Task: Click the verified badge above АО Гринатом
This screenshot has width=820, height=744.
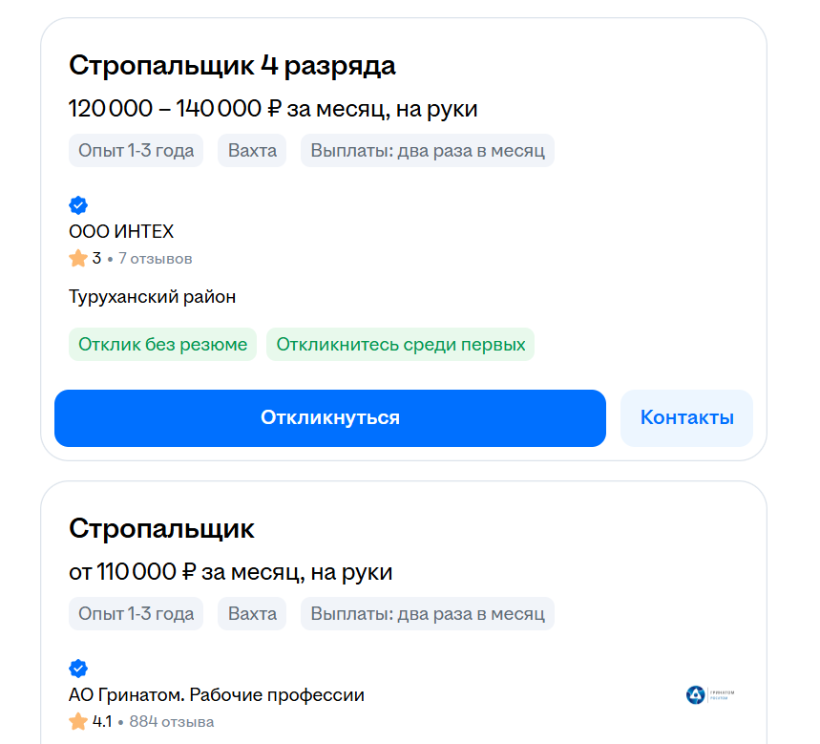Action: (x=78, y=669)
